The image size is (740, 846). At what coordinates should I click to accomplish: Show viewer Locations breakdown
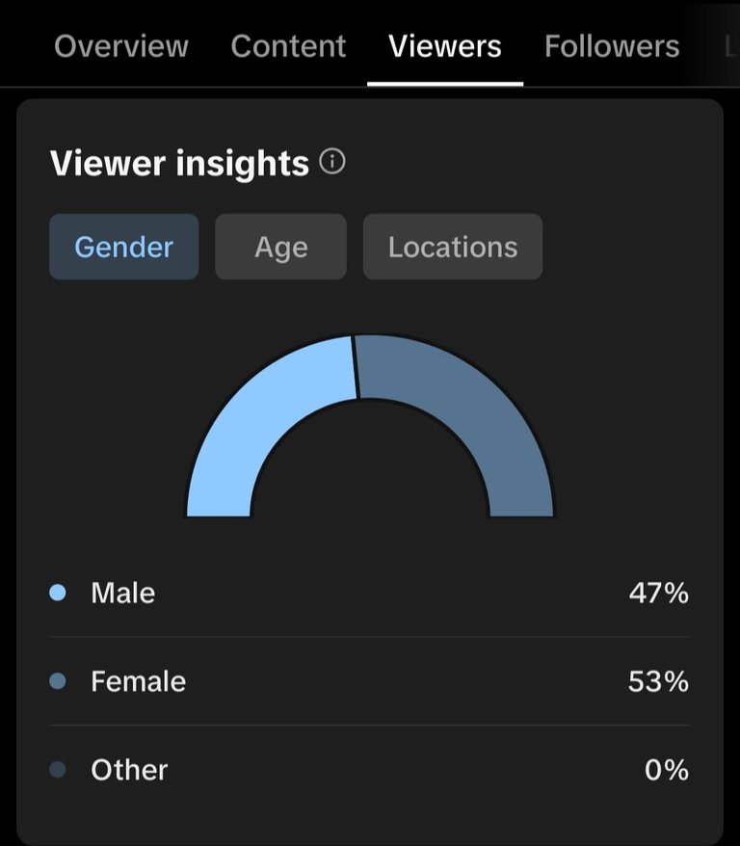[453, 247]
